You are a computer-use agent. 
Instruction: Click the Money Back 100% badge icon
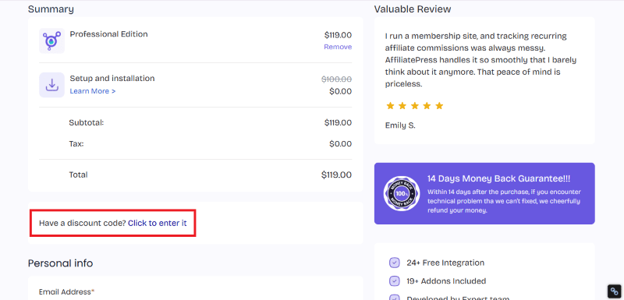tap(402, 193)
